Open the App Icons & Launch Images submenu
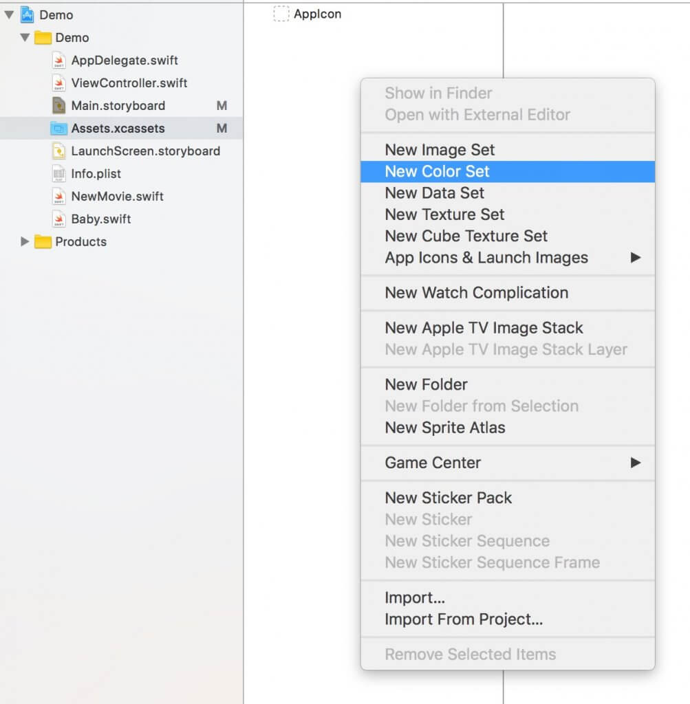 [x=508, y=258]
